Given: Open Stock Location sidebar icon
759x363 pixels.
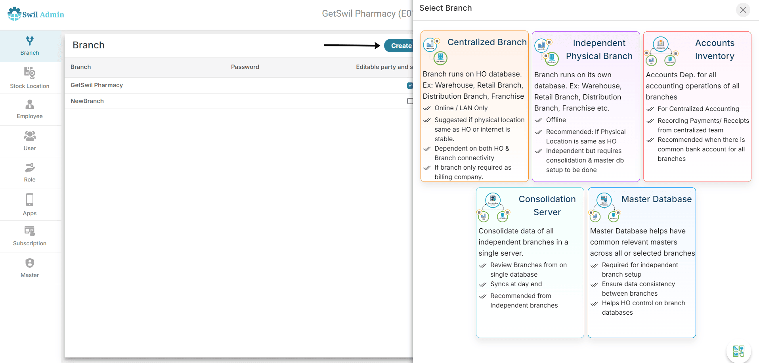Looking at the screenshot, I should tap(30, 73).
